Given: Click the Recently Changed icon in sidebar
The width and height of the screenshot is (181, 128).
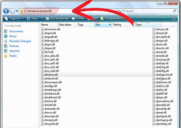Looking at the screenshot, I should tap(6, 41).
